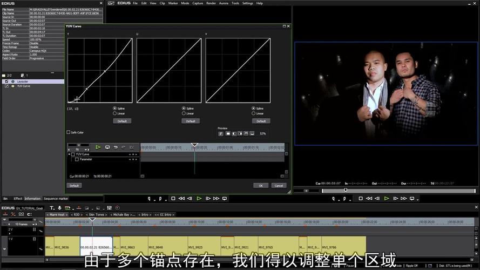Image resolution: width=480 pixels, height=270 pixels.
Task: Click the preview filter enable pencil icon
Action: tap(221, 133)
